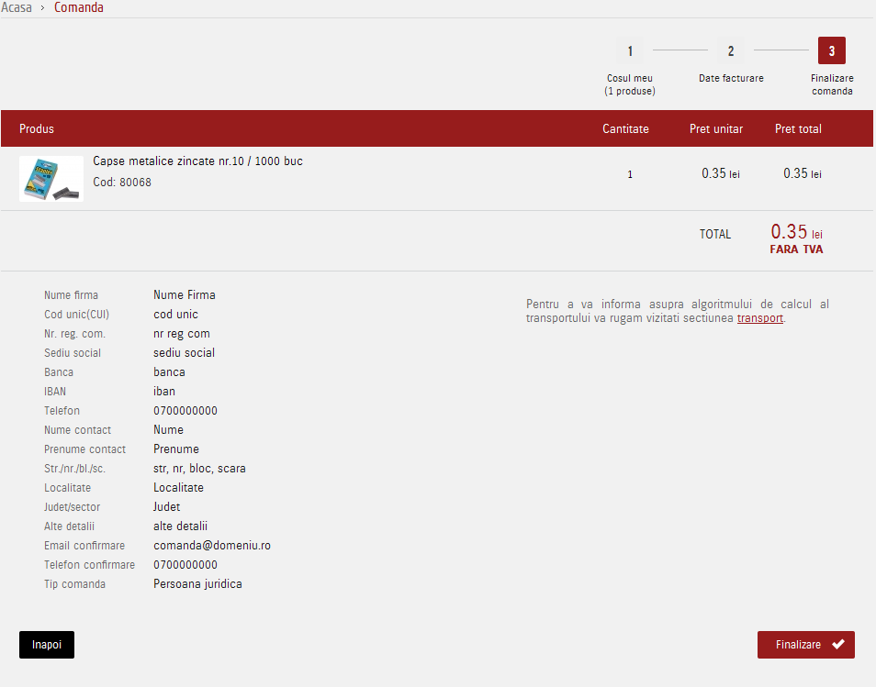876x687 pixels.
Task: Click the Telefon confirmare value 0700000000
Action: [185, 565]
